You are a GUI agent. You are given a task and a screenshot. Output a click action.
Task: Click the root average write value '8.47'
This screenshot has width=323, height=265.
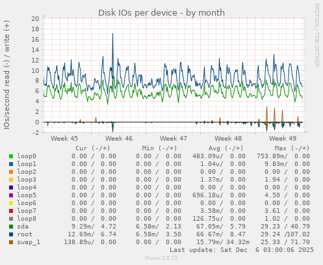click(x=238, y=234)
